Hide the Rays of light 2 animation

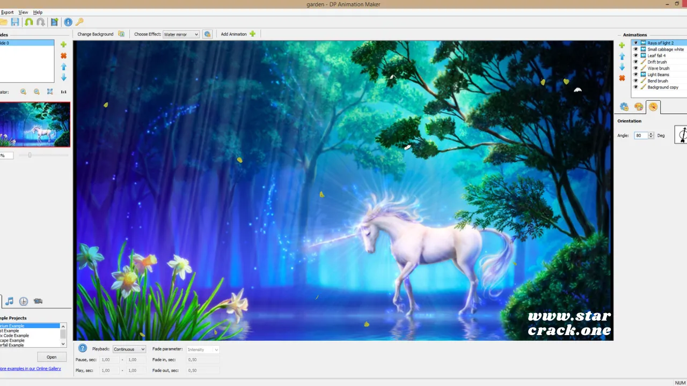[636, 43]
